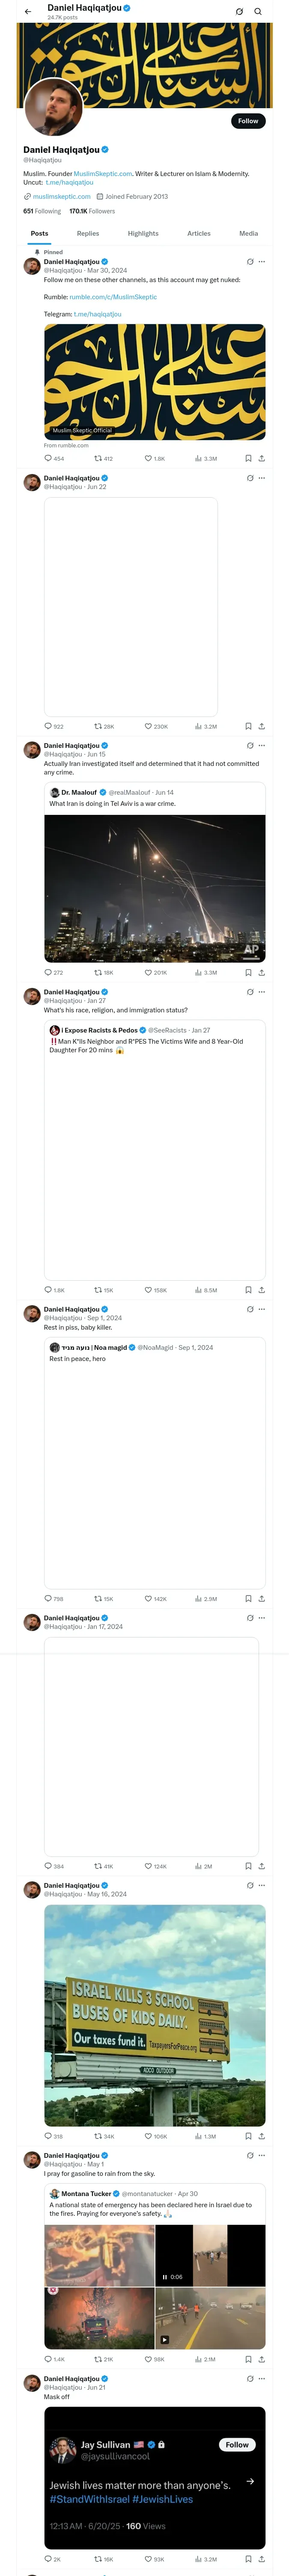Screen dimensions: 289x2576
Task: Follow Daniel Haqiqatjou from the profile header
Action: coord(247,121)
